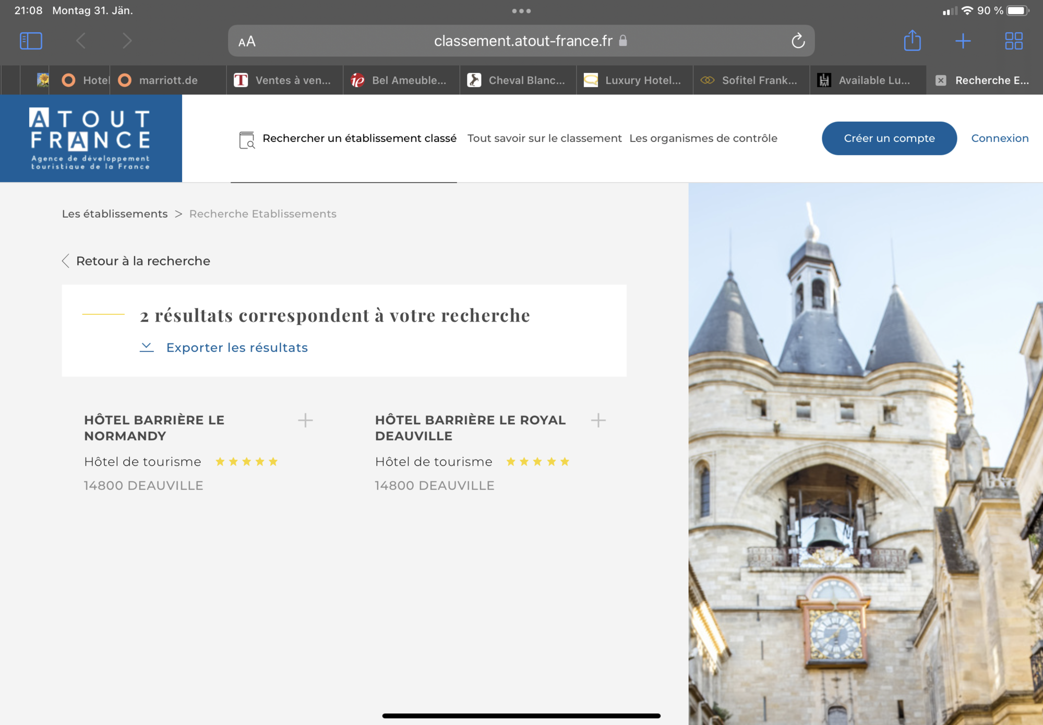This screenshot has width=1043, height=725.
Task: Click the Atout France logo
Action: click(x=91, y=138)
